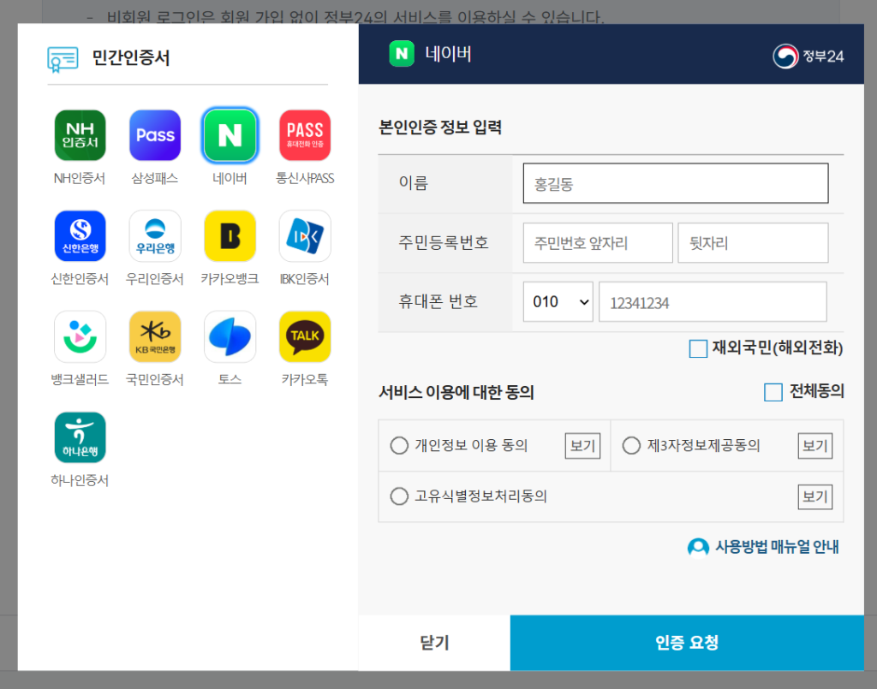This screenshot has height=689, width=877.
Task: Click the 휴대폰 번호 field label
Action: pos(438,302)
